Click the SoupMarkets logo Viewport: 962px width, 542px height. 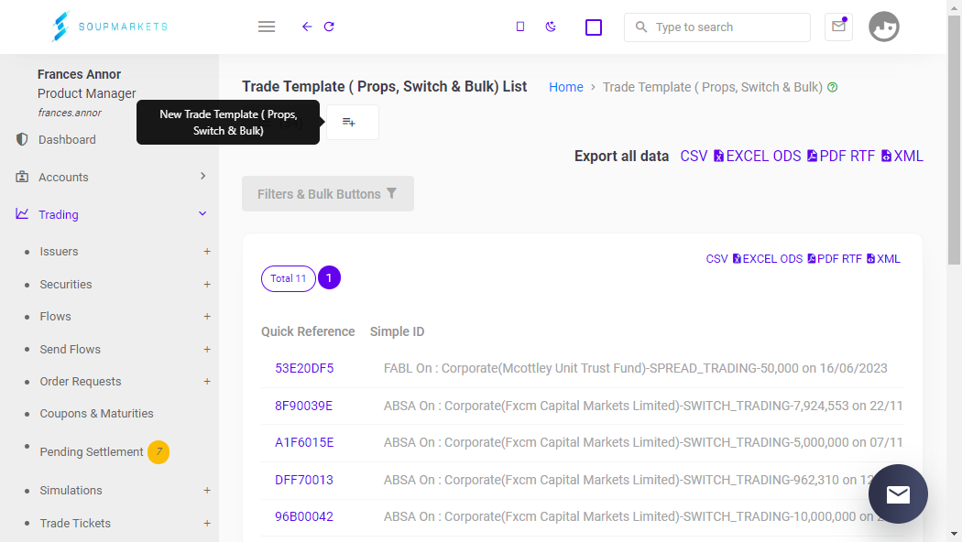(x=110, y=27)
